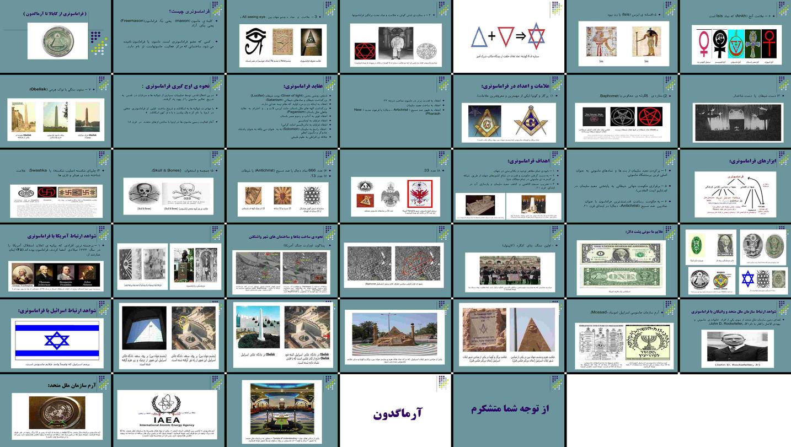Open the one dollar bill slide
This screenshot has width=791, height=447.
[621, 260]
